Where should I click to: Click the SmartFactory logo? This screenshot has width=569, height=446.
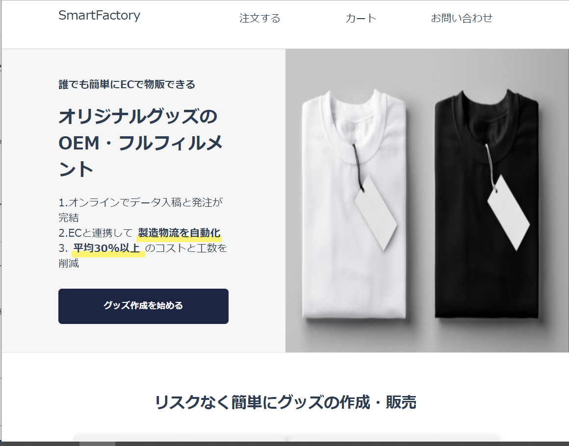pyautogui.click(x=99, y=16)
